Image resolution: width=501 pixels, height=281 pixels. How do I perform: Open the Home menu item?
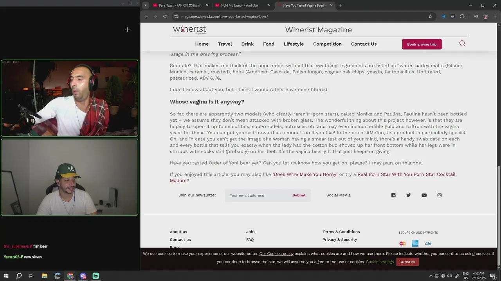(x=202, y=44)
